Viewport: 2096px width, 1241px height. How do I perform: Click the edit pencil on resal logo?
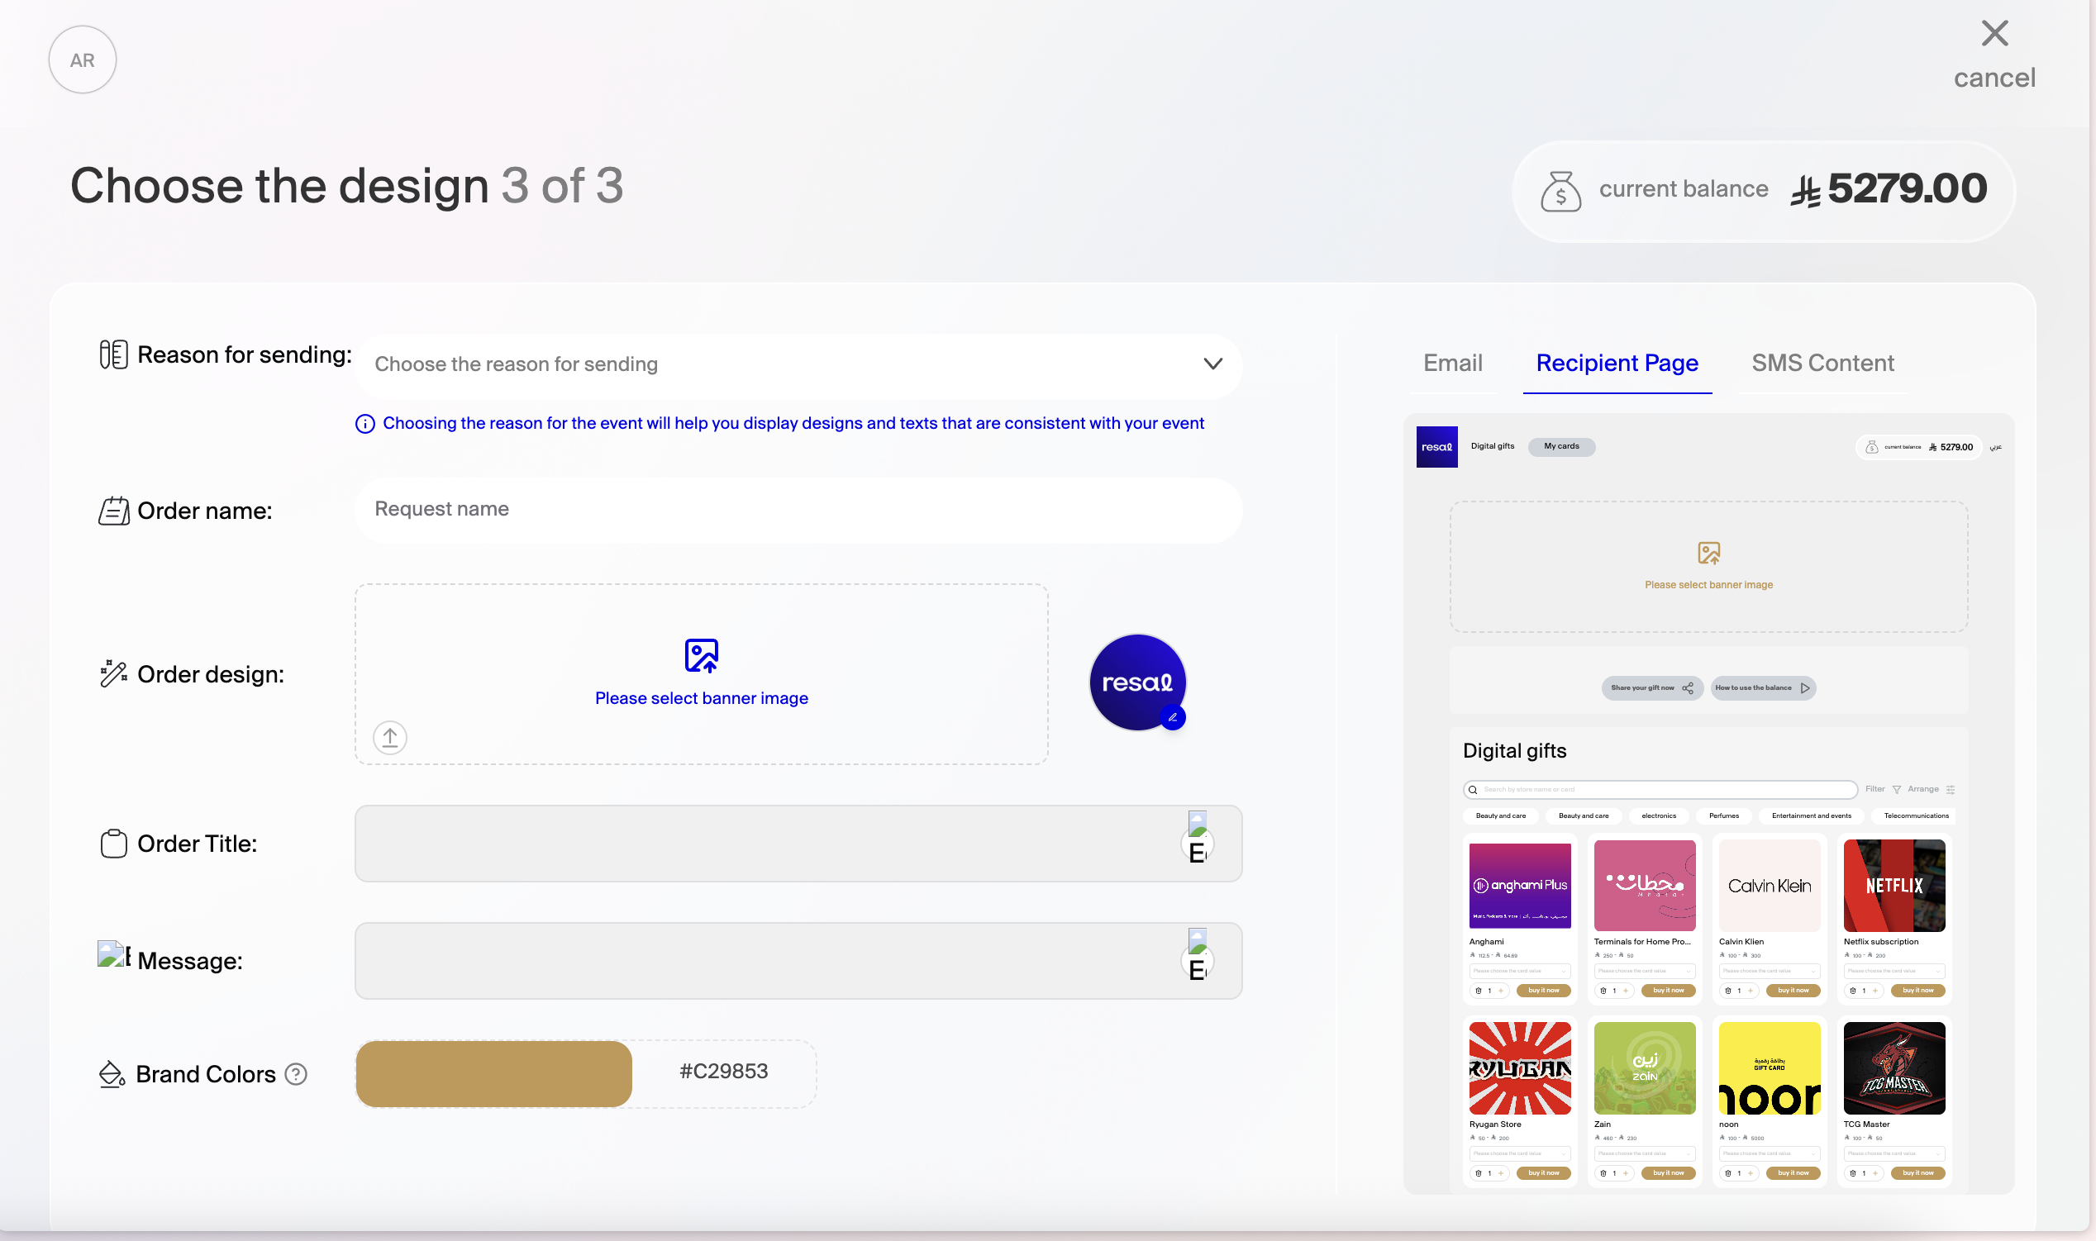(1173, 717)
